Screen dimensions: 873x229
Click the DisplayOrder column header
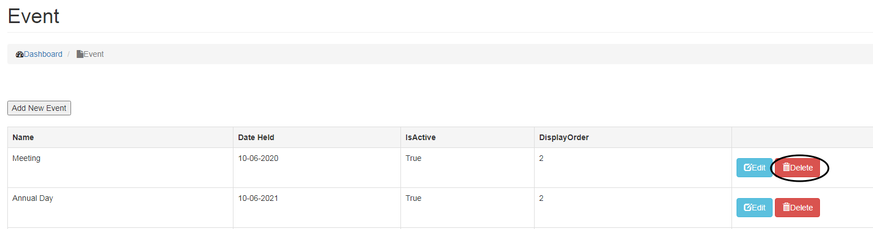point(563,137)
